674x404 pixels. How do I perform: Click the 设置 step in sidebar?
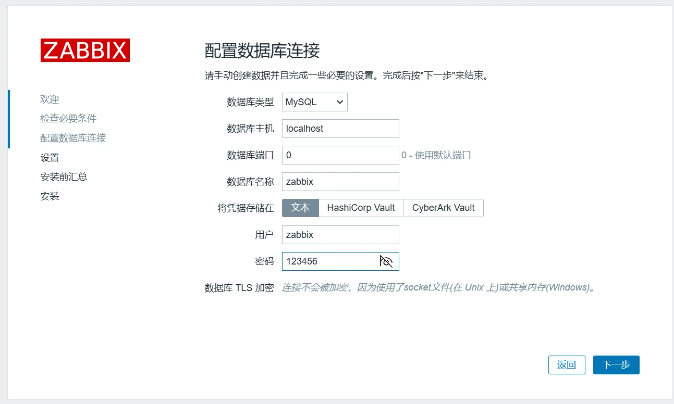[50, 158]
